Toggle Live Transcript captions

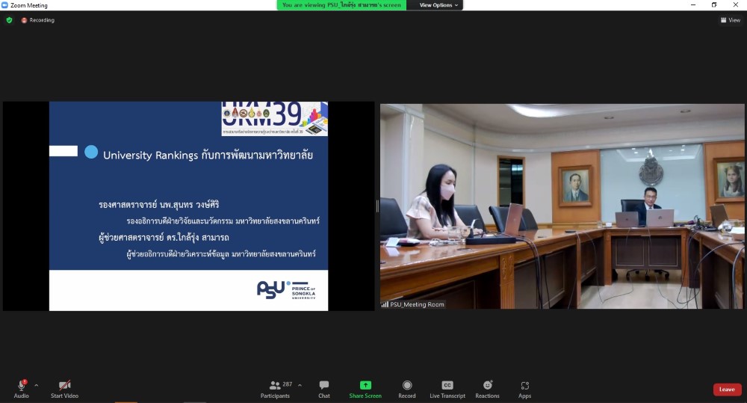[x=447, y=389]
